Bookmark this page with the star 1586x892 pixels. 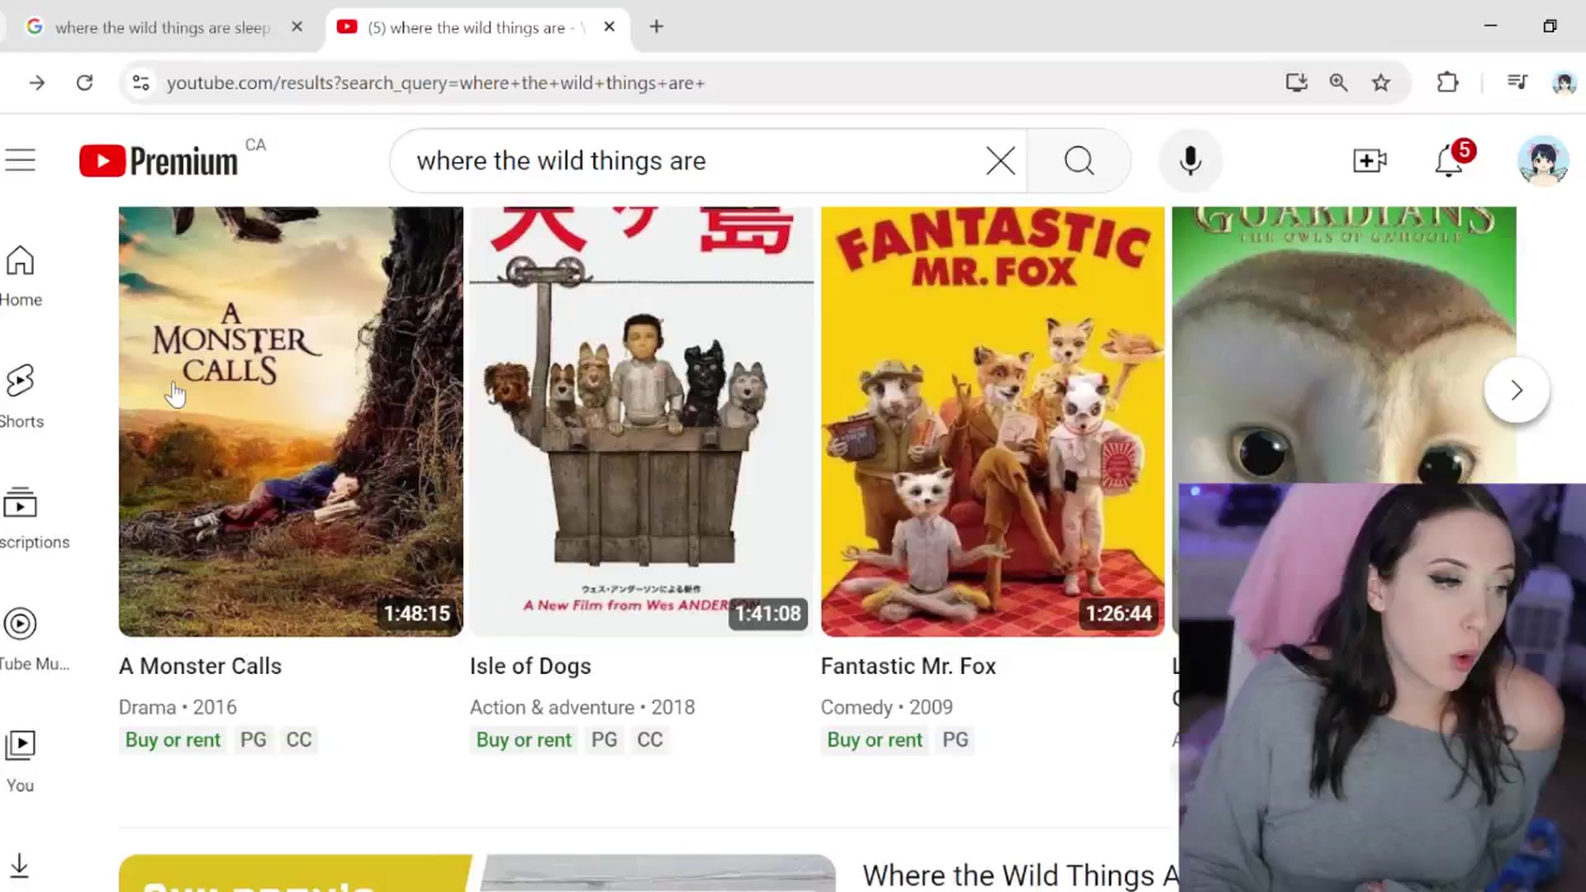pyautogui.click(x=1381, y=83)
